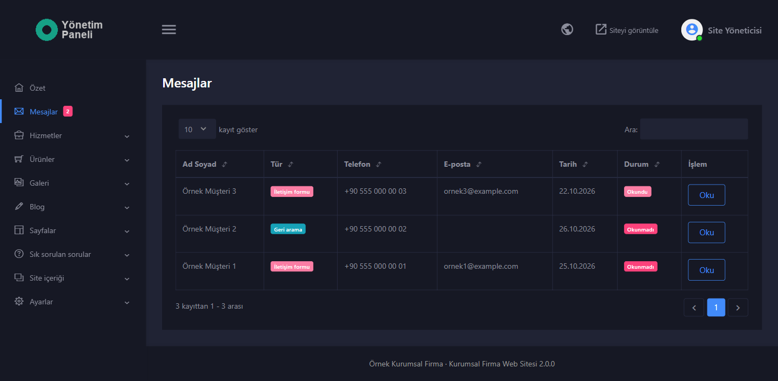The height and width of the screenshot is (381, 778).
Task: Sort by Durum column arrows
Action: [657, 165]
